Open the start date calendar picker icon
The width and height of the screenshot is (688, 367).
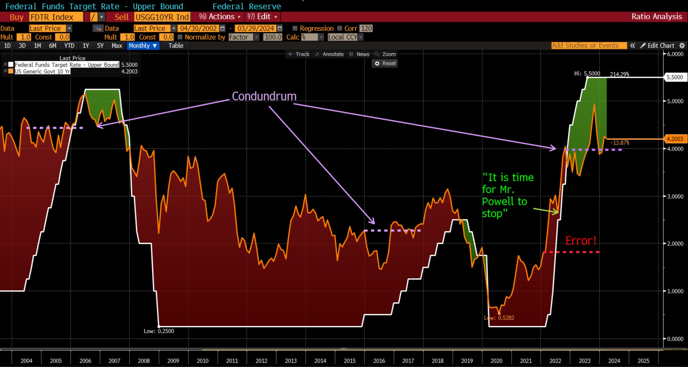click(x=222, y=28)
